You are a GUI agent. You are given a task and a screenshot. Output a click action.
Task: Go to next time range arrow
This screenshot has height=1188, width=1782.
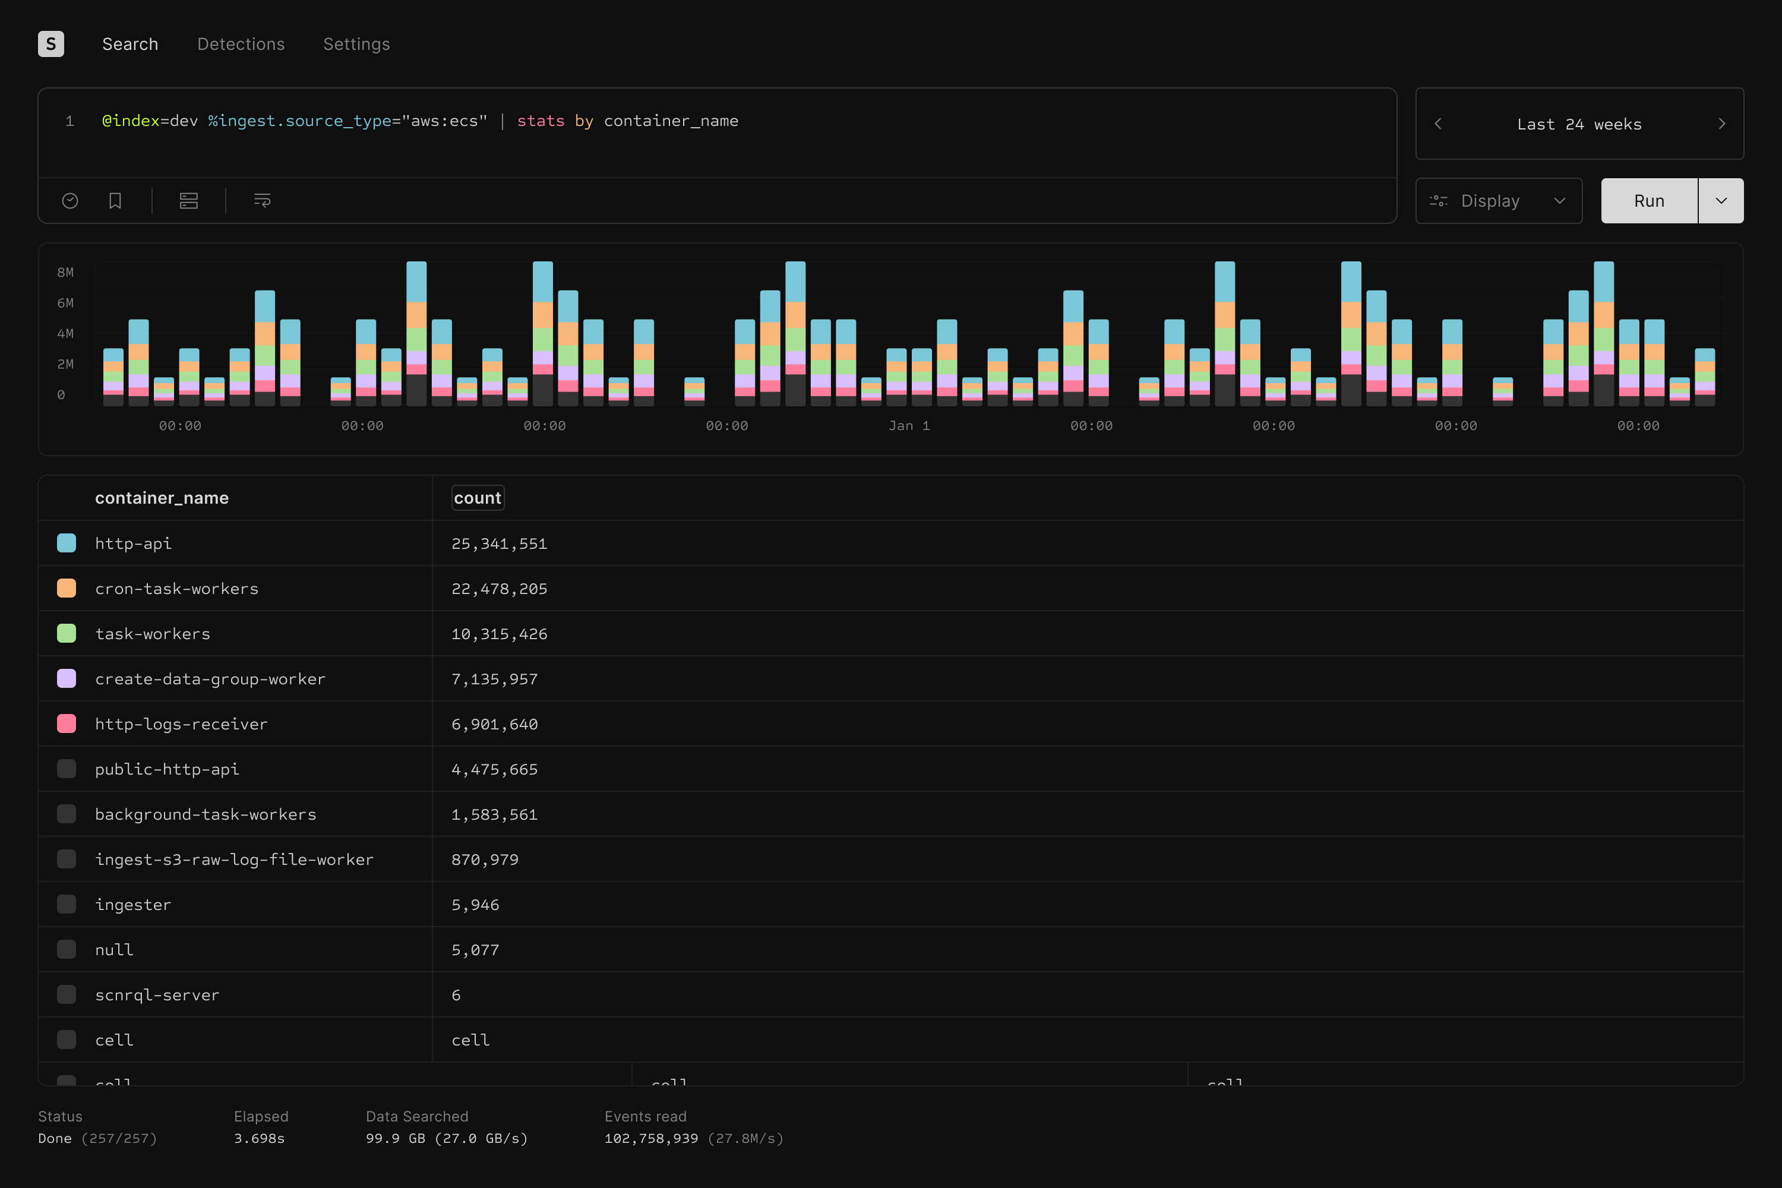pyautogui.click(x=1721, y=124)
